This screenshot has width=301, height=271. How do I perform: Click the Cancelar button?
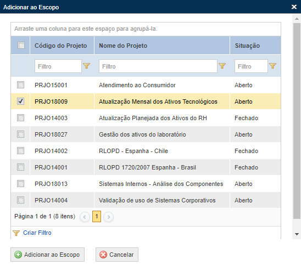pos(117,255)
